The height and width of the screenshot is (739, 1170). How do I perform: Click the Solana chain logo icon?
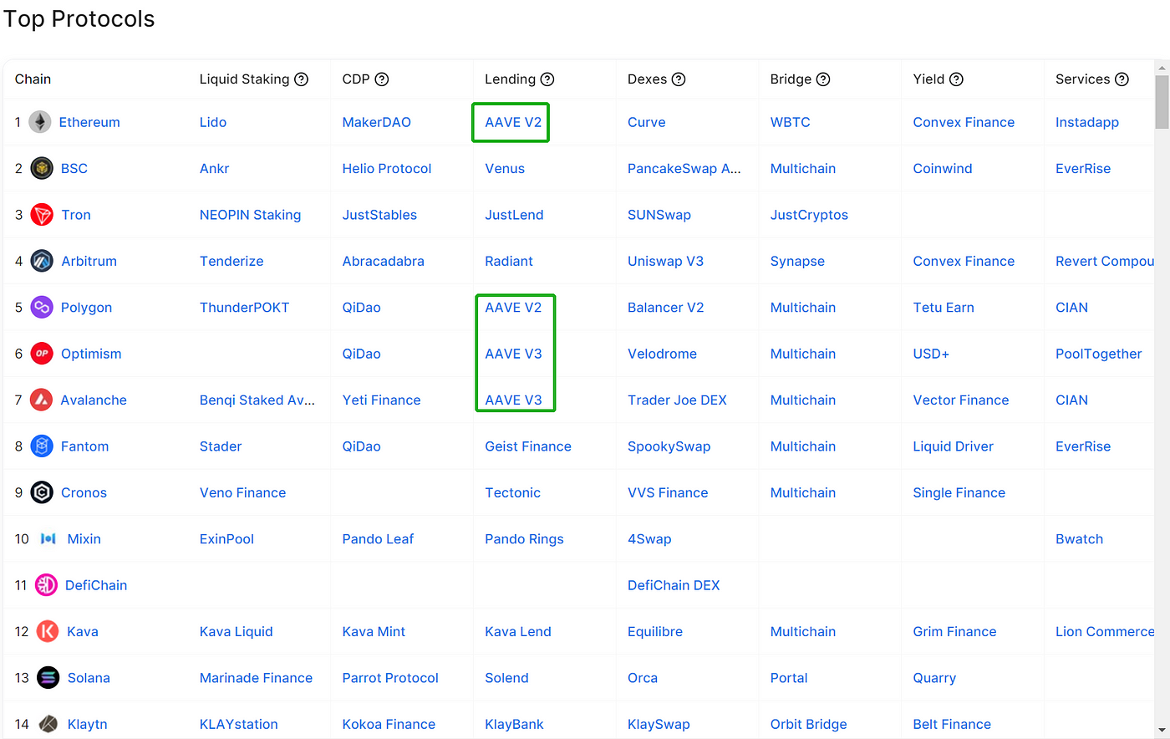[48, 678]
